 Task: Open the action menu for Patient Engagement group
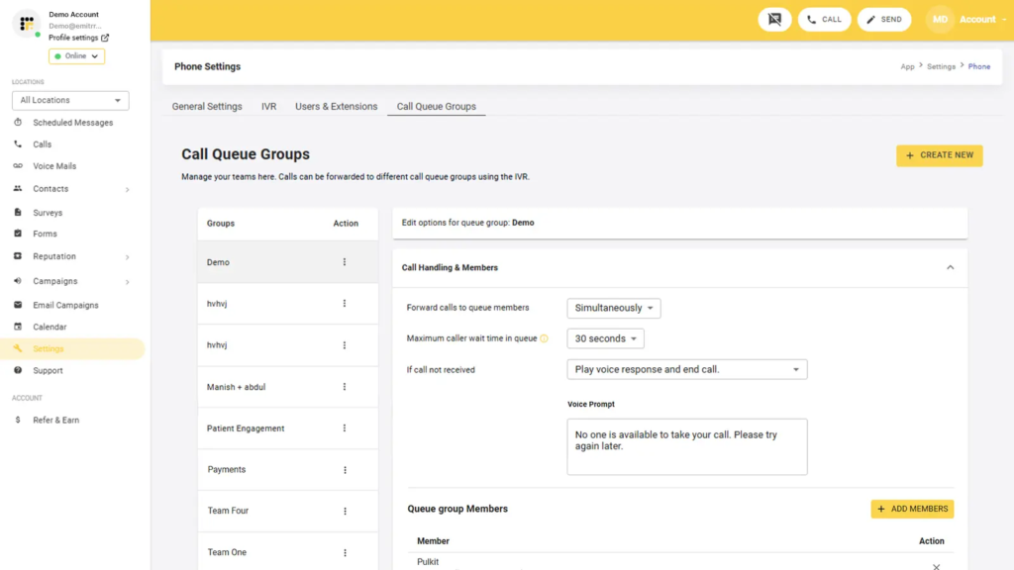[345, 427]
